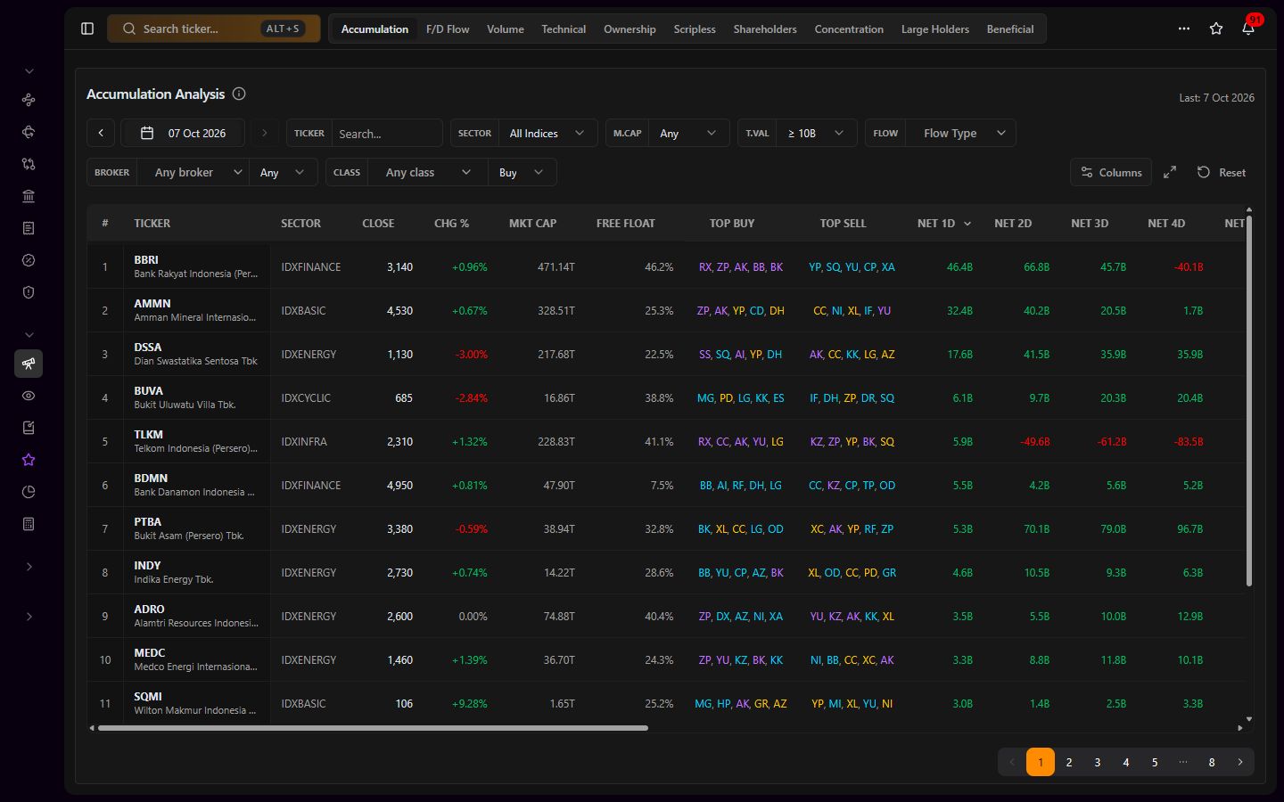This screenshot has width=1284, height=802.
Task: Expand the Flow Type dropdown
Action: pyautogui.click(x=961, y=133)
